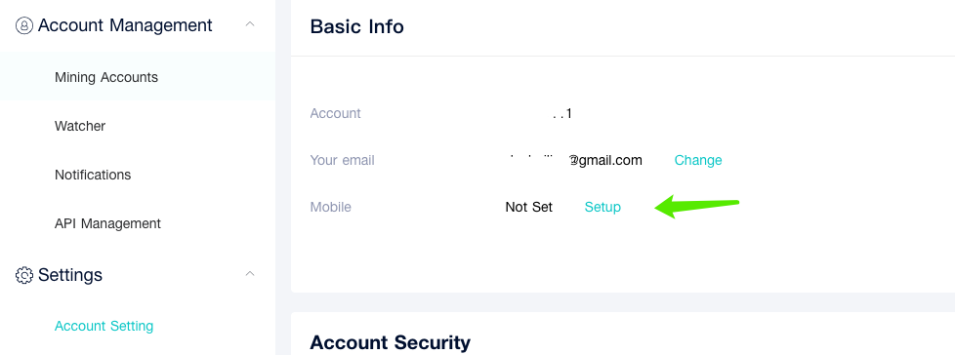
Task: Select API Management in the sidebar
Action: (x=107, y=223)
